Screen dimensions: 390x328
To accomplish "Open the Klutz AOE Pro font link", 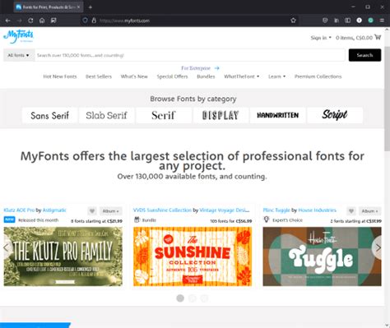I will pyautogui.click(x=19, y=210).
